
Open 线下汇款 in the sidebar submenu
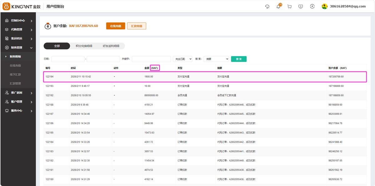point(15,75)
